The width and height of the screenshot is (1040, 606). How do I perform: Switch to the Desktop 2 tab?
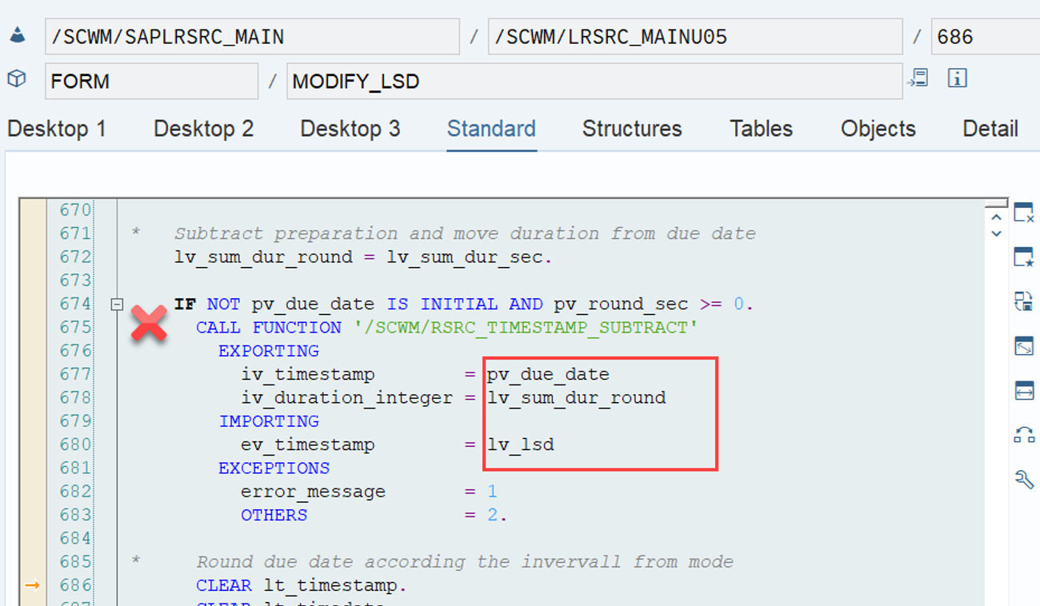pos(203,129)
